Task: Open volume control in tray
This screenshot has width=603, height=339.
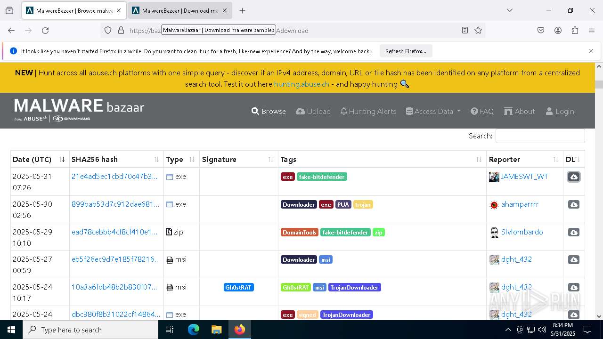Action: click(542, 330)
